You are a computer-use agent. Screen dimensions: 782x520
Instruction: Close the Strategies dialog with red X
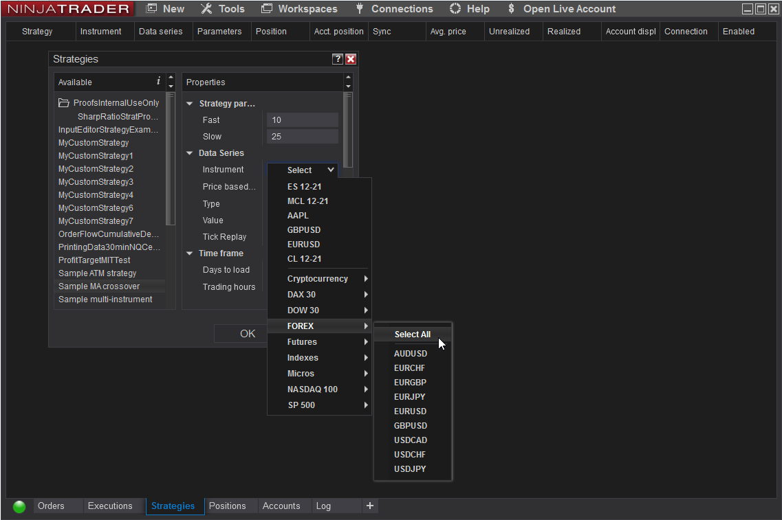coord(351,59)
